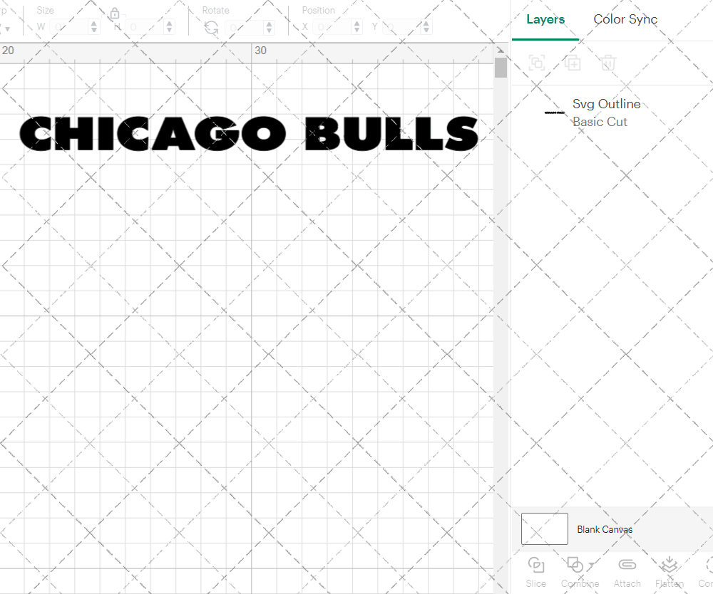
Task: Select the Svg Outline layer
Action: coord(607,103)
